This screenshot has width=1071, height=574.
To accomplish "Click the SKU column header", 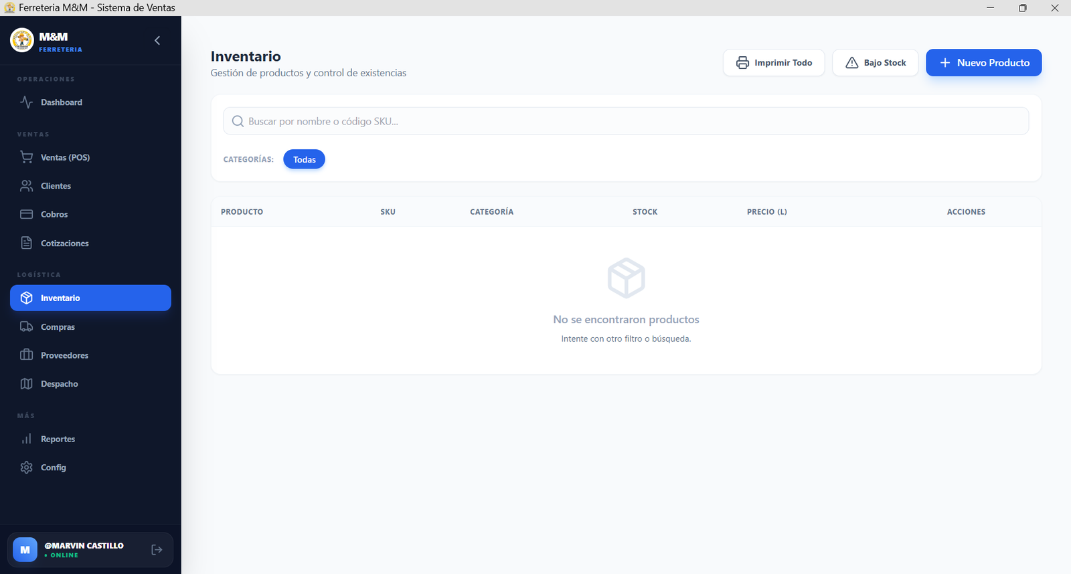I will [388, 211].
